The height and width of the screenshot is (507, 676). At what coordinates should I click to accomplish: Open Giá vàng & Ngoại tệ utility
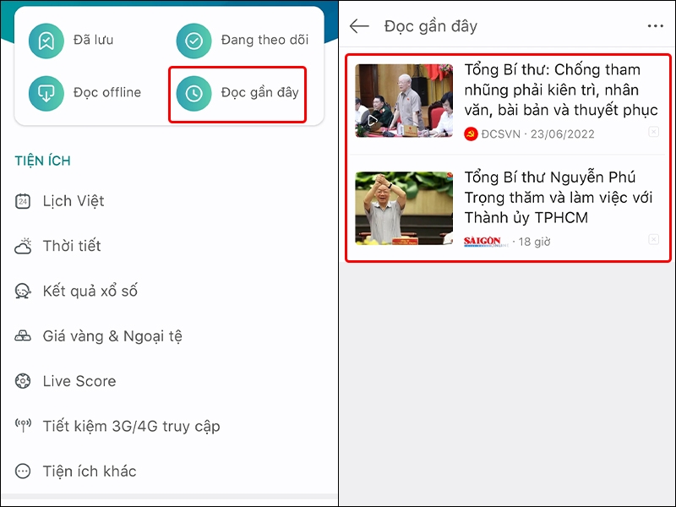click(x=112, y=336)
